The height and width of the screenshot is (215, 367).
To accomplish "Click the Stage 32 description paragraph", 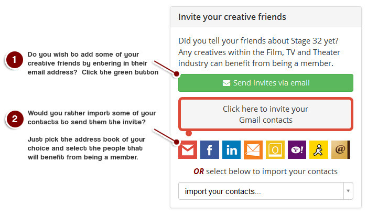I will pyautogui.click(x=259, y=52).
